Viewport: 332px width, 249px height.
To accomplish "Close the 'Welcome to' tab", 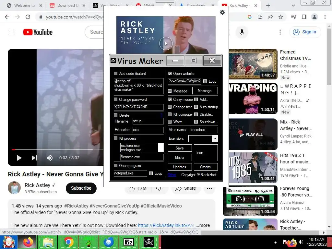I will 41,6.
